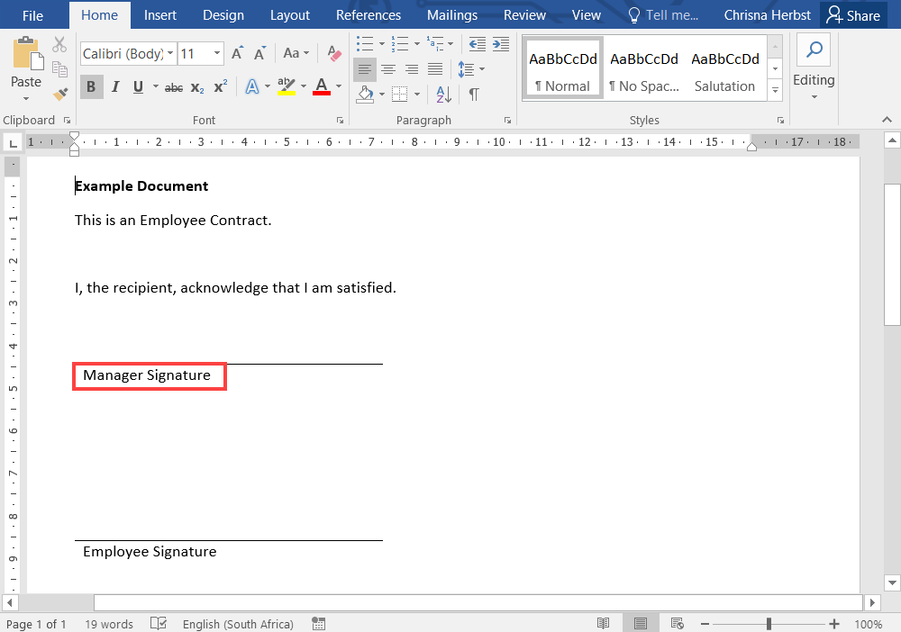Click the Tell me search field
Image resolution: width=901 pixels, height=632 pixels.
[x=662, y=15]
